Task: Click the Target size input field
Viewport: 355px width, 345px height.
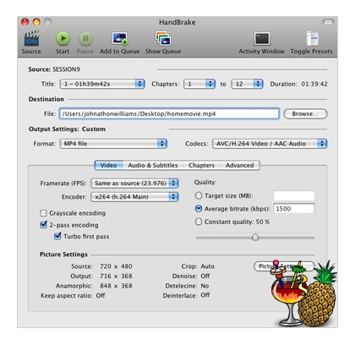Action: 294,195
